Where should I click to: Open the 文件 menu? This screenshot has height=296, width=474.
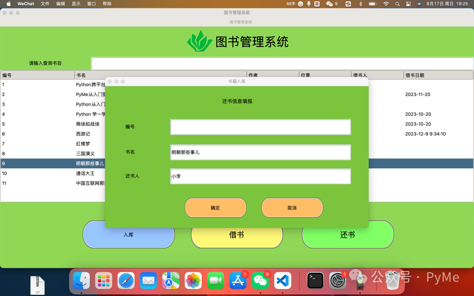tap(45, 4)
